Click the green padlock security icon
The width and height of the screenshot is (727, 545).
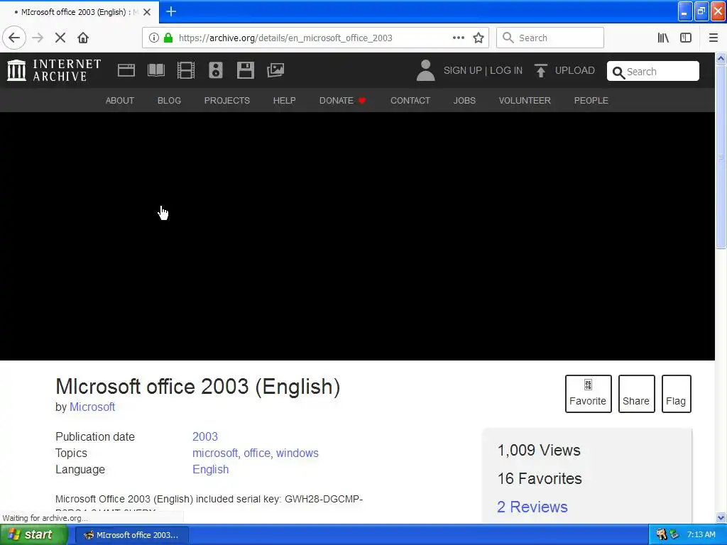coord(168,38)
